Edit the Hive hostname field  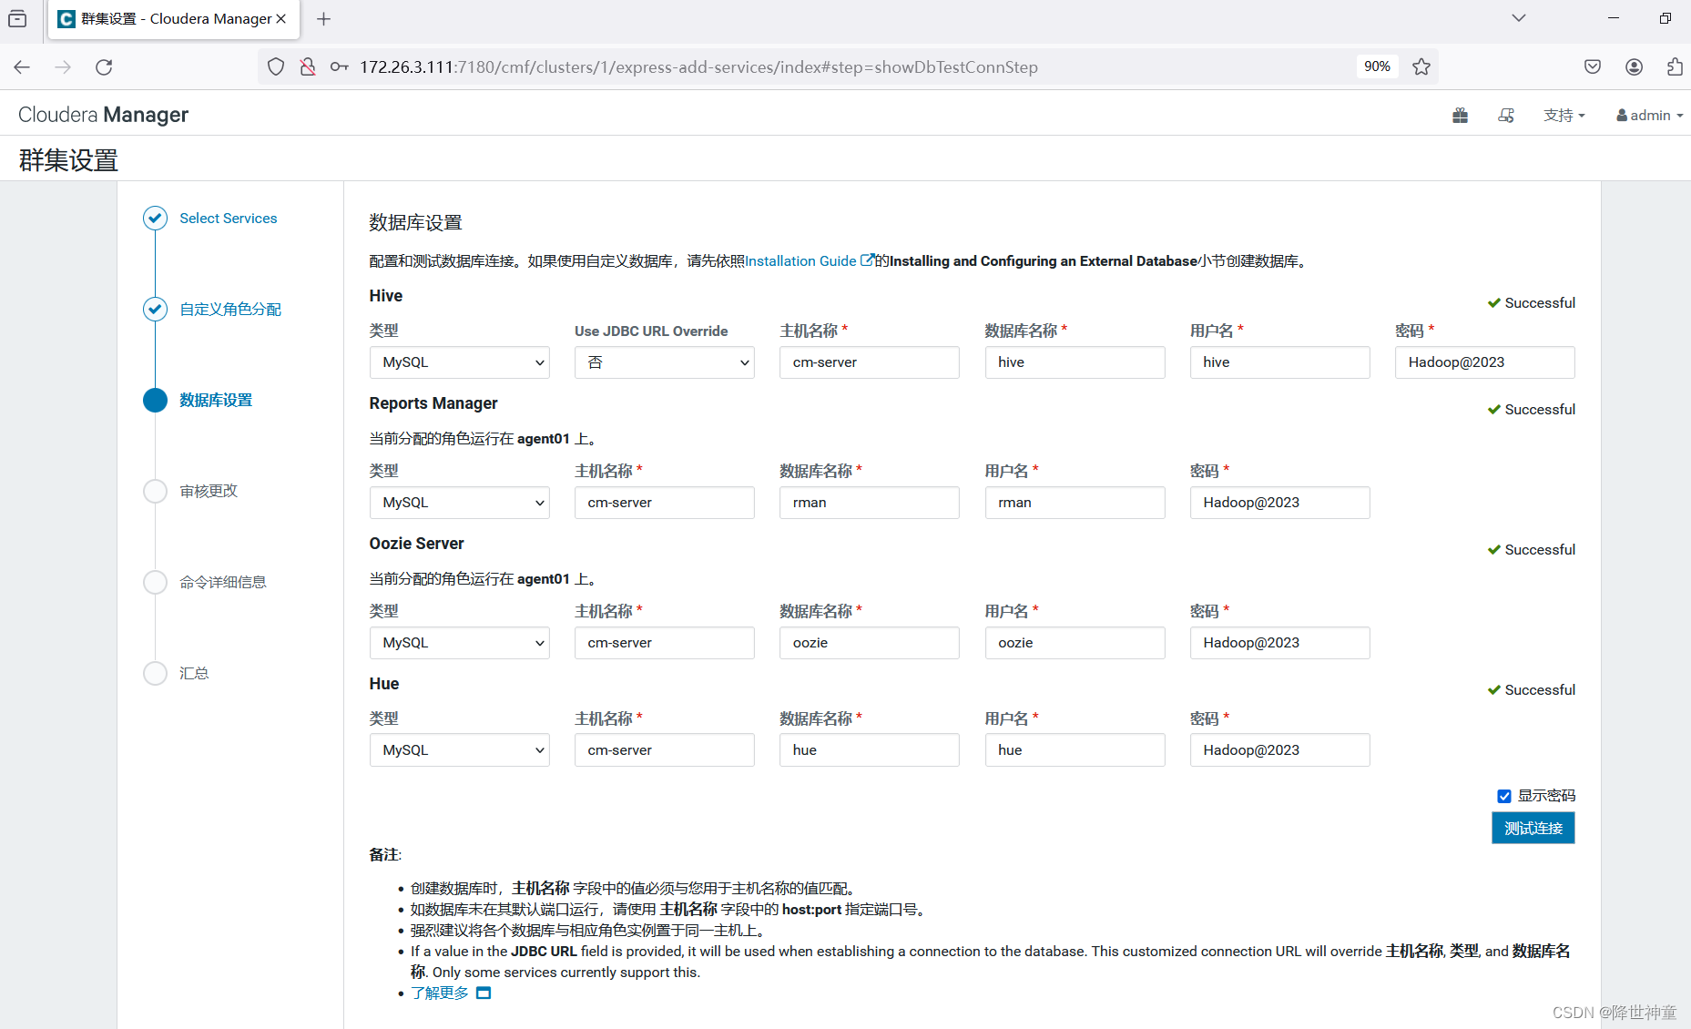(x=870, y=362)
